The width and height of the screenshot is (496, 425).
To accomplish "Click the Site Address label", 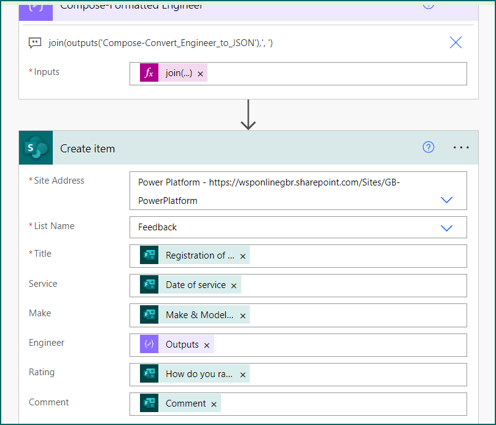I will point(59,181).
